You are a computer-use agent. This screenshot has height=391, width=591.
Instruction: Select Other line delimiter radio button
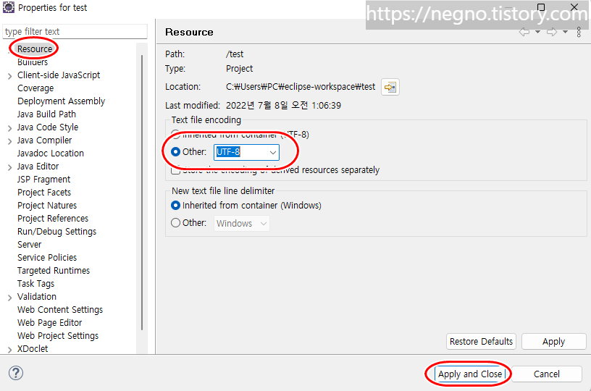[176, 222]
